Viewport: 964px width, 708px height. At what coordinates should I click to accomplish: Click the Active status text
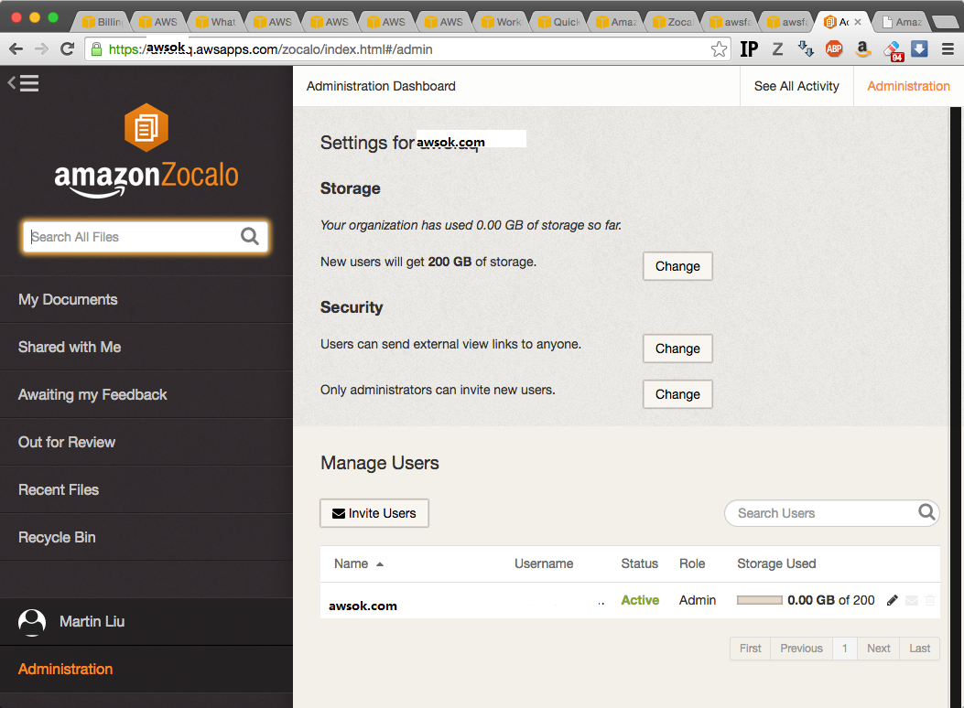[x=640, y=600]
